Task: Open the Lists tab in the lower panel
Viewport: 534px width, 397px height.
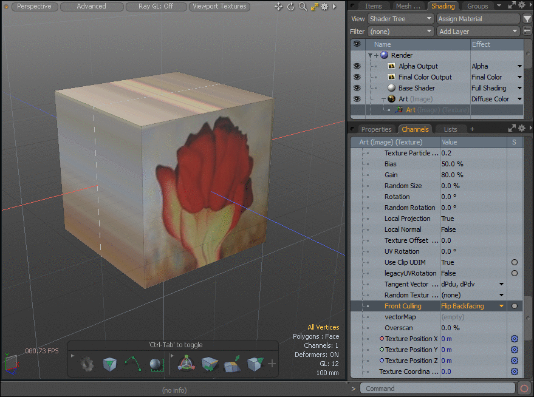Action: (450, 129)
